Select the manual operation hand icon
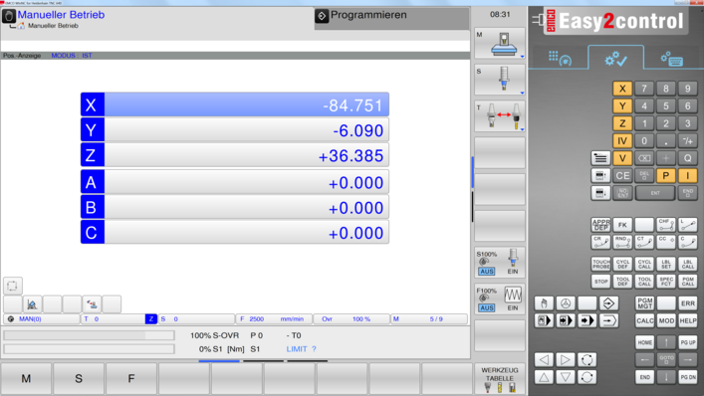The height and width of the screenshot is (396, 704). (x=544, y=303)
